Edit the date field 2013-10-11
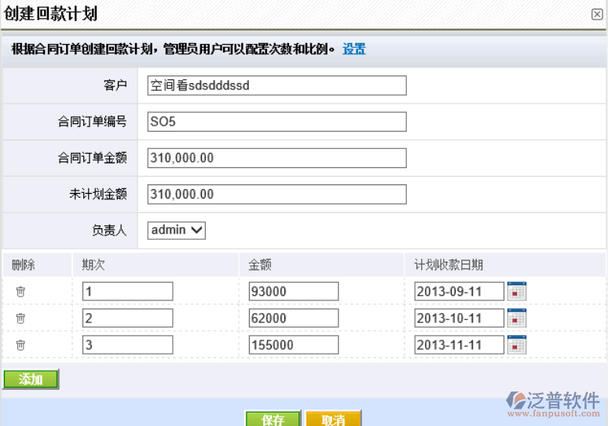608x426 pixels. click(459, 318)
